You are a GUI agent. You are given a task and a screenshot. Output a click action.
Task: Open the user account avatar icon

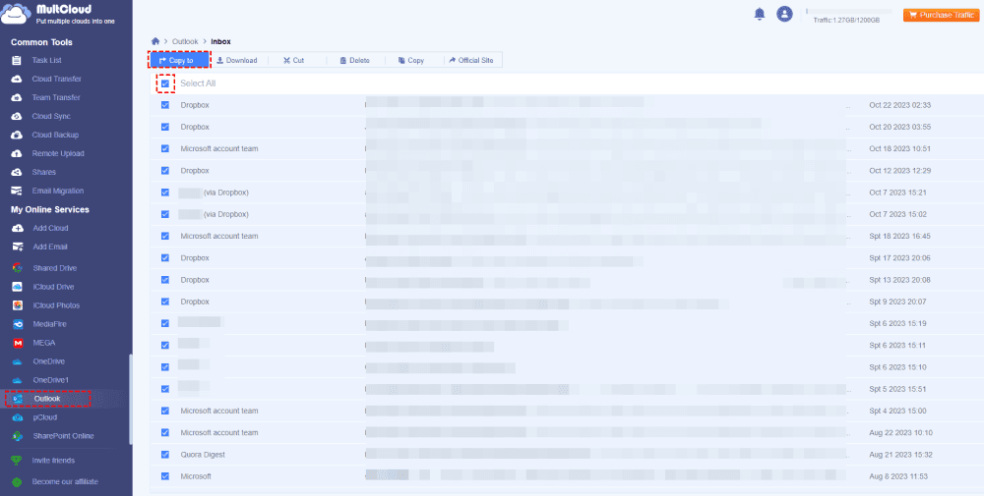[x=784, y=14]
